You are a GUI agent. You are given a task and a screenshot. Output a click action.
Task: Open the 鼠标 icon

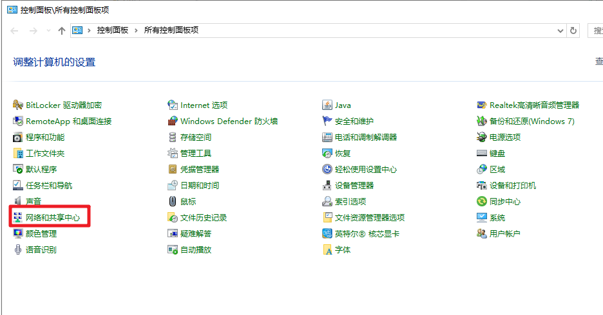tap(173, 201)
